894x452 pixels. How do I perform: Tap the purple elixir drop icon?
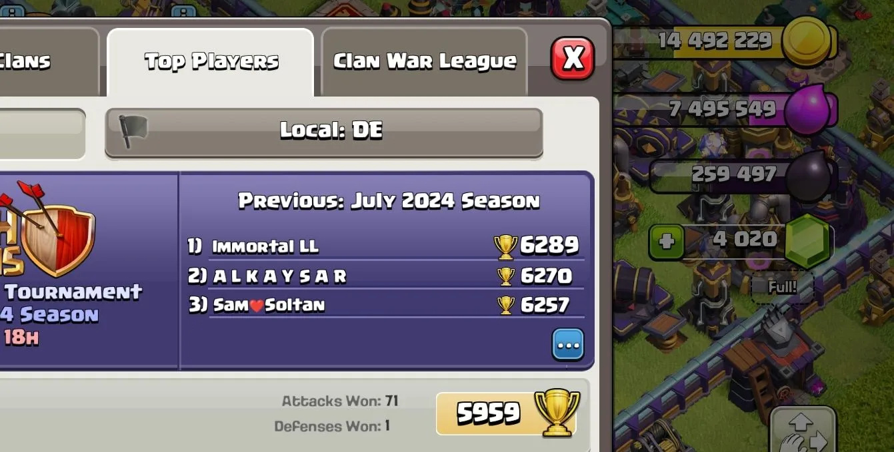(807, 110)
